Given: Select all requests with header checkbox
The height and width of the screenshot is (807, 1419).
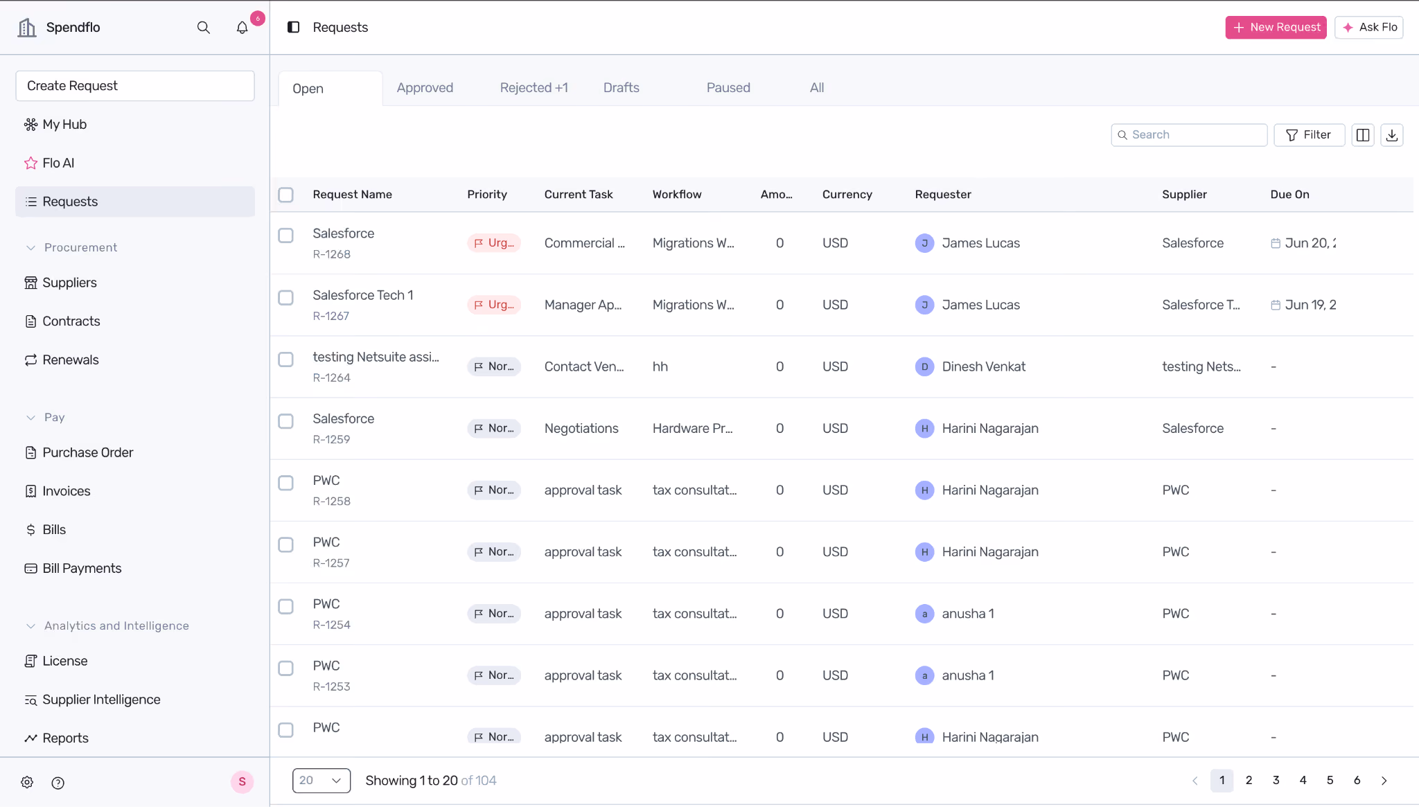Looking at the screenshot, I should [285, 195].
